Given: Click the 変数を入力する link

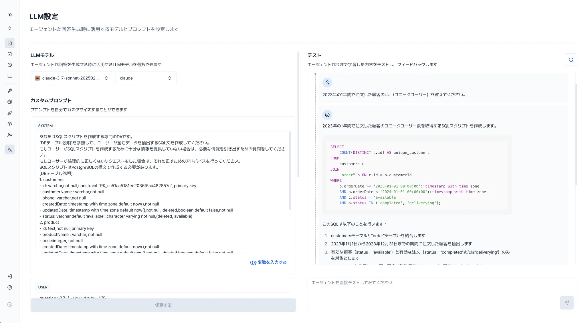Looking at the screenshot, I should 268,262.
